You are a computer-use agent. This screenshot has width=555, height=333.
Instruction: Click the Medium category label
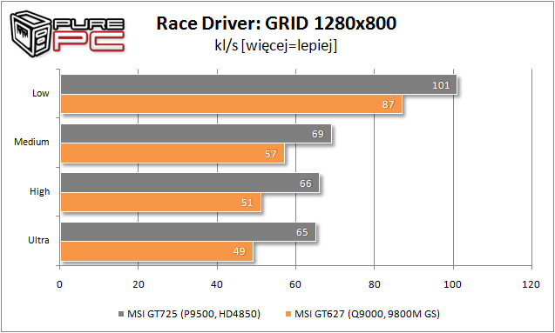[31, 142]
